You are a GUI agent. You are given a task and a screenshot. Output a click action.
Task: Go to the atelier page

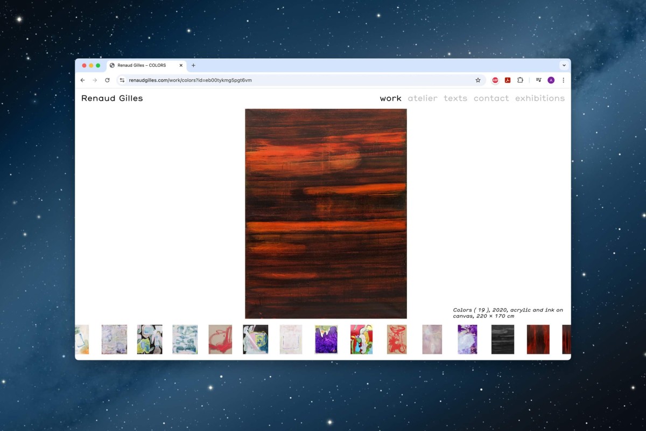click(x=423, y=98)
